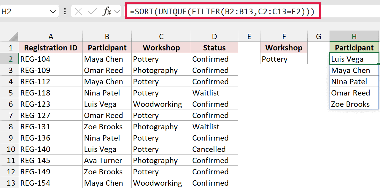
Task: Click the Enter checkmark formula icon
Action: coord(93,12)
